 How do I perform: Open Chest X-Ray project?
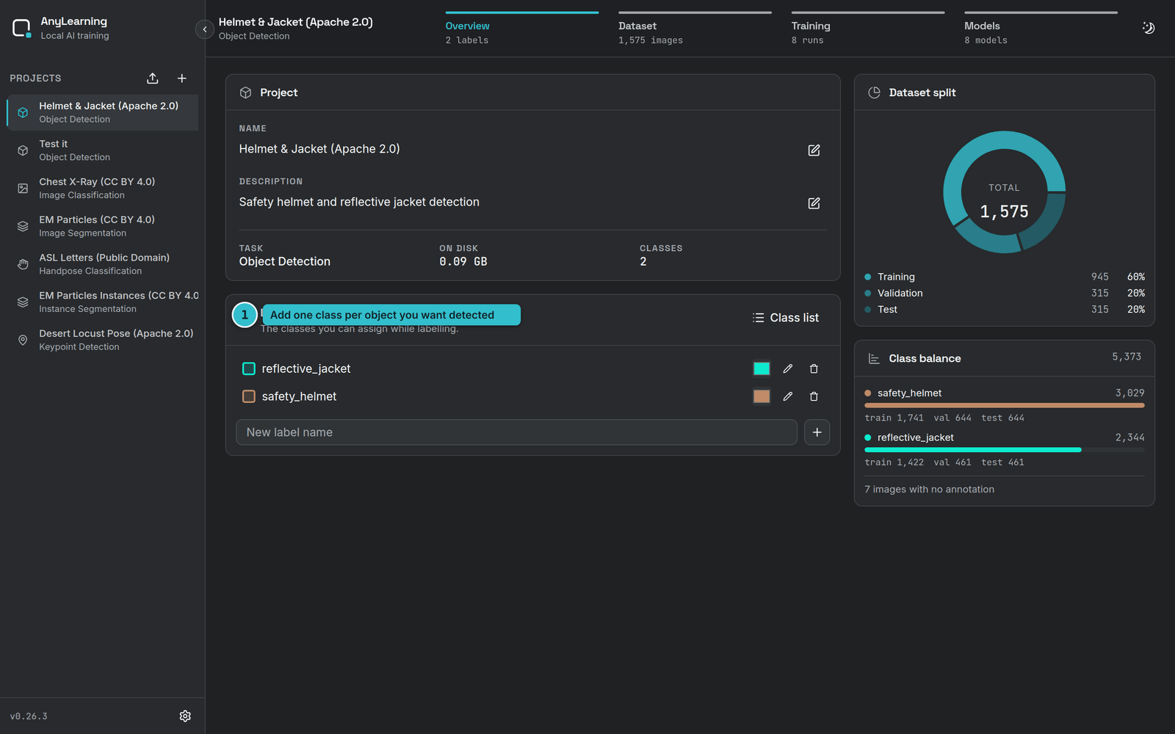pos(103,188)
